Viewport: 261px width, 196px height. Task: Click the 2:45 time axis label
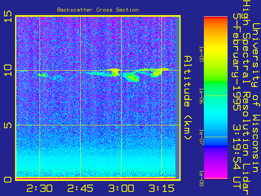click(x=80, y=189)
